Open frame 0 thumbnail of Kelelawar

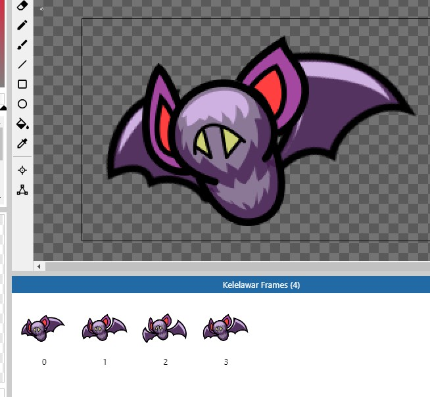[x=43, y=328]
